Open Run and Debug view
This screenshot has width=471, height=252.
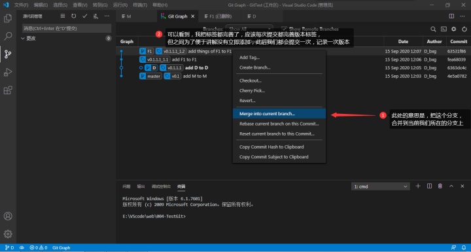(x=8, y=72)
